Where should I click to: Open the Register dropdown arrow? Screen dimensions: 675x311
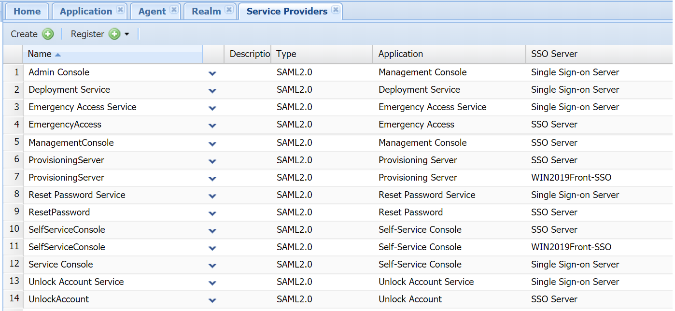(x=127, y=34)
